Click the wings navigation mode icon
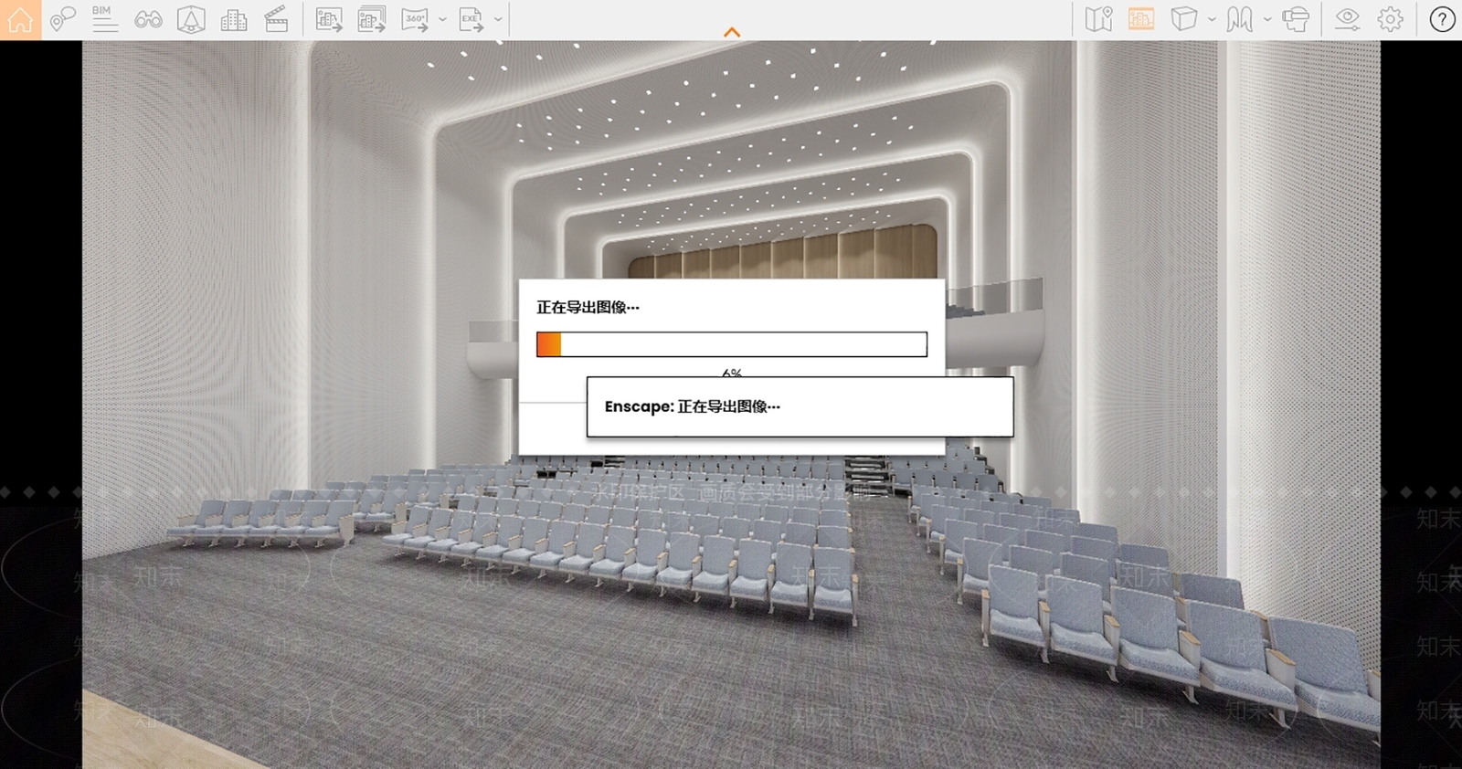 pyautogui.click(x=1240, y=19)
